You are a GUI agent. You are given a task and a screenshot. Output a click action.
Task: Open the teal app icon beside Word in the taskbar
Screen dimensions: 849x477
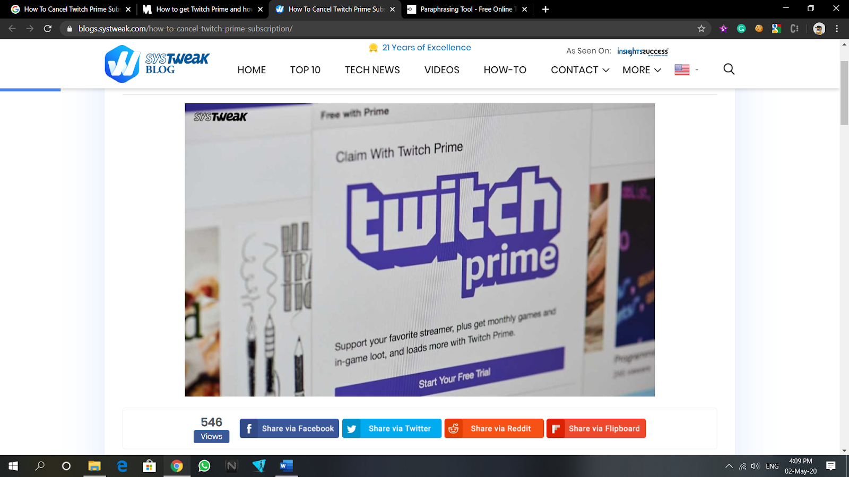(x=259, y=466)
